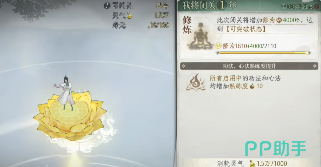
Task: Click the character standing on the lotus
Action: tap(65, 93)
